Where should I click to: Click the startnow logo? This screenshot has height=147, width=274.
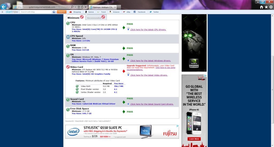click(12, 12)
